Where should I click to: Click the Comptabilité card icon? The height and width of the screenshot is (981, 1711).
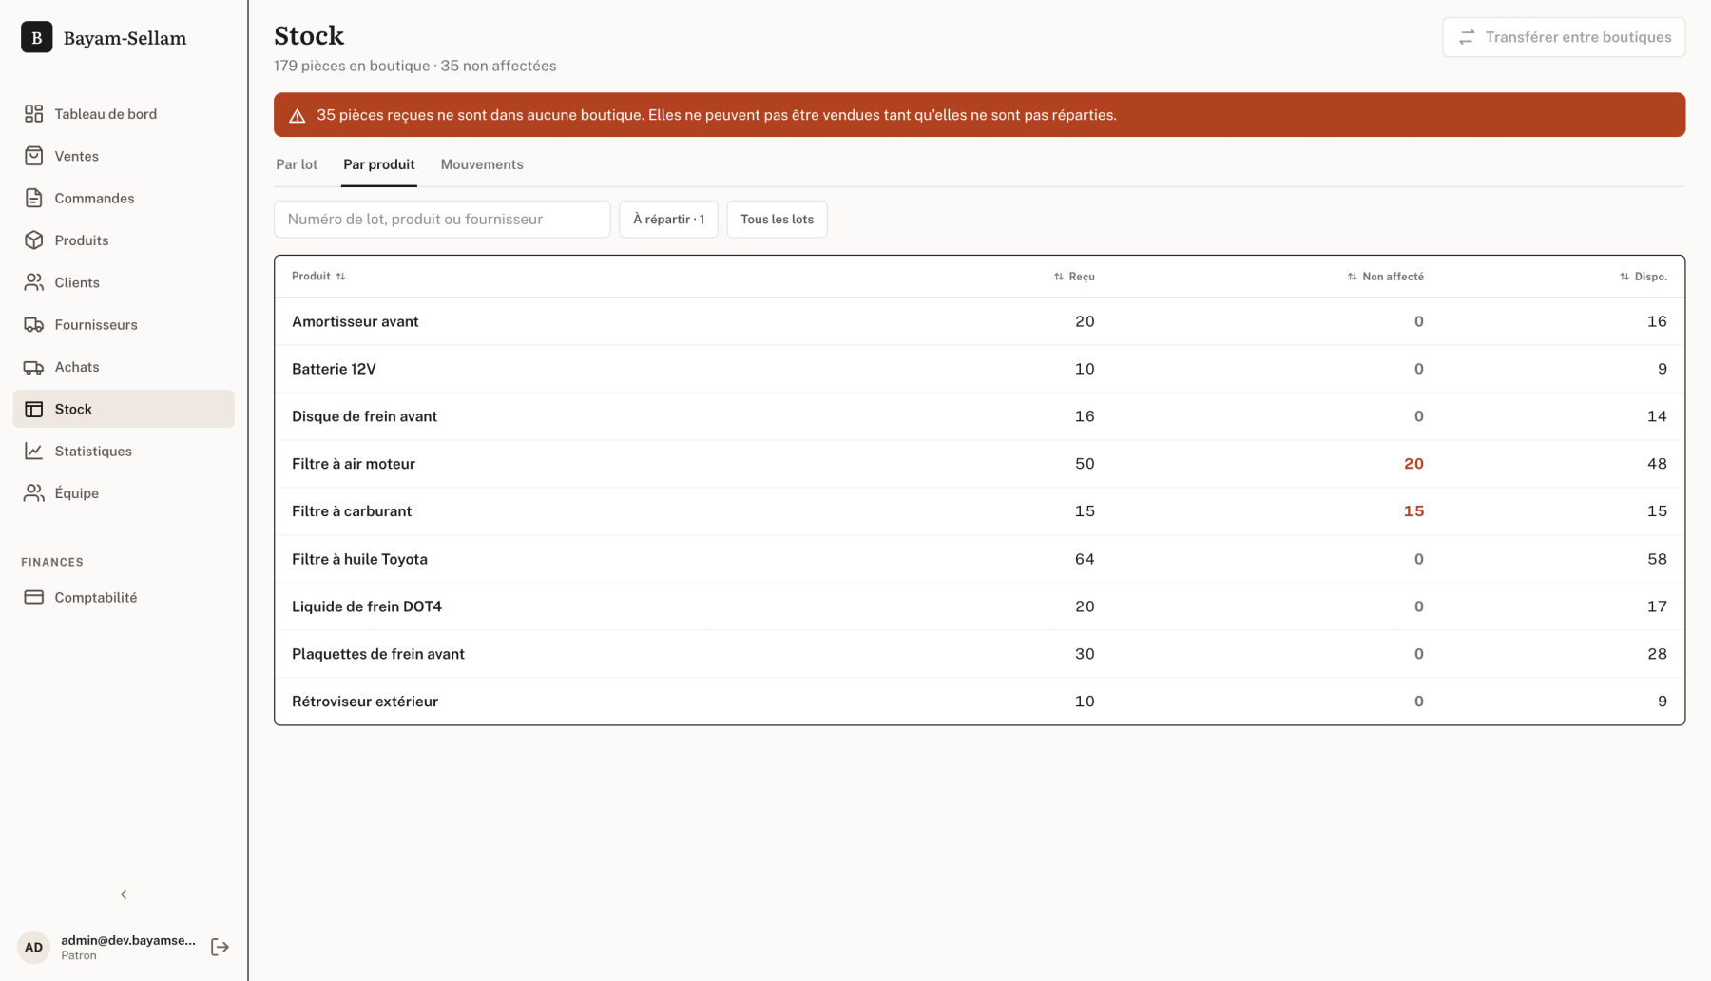tap(34, 597)
